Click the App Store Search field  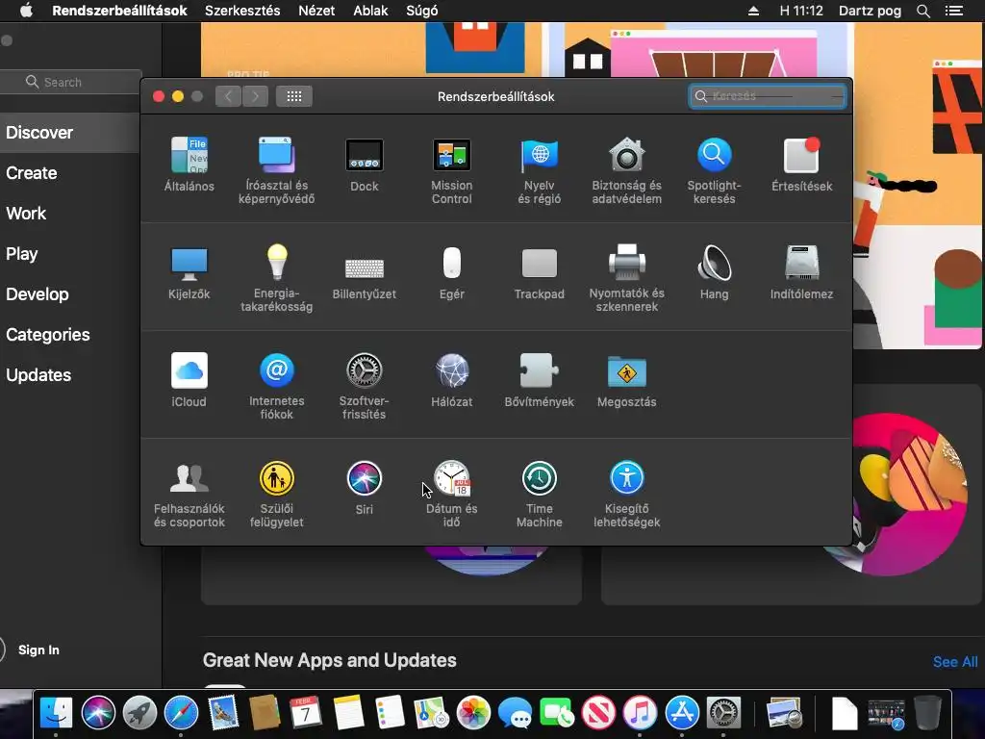70,82
